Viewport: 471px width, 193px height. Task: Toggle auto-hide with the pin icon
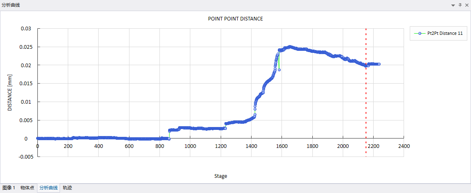pos(460,5)
